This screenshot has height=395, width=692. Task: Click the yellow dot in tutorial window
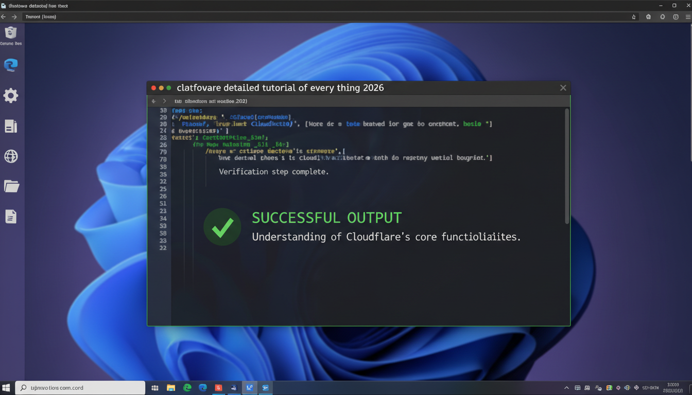pyautogui.click(x=161, y=88)
